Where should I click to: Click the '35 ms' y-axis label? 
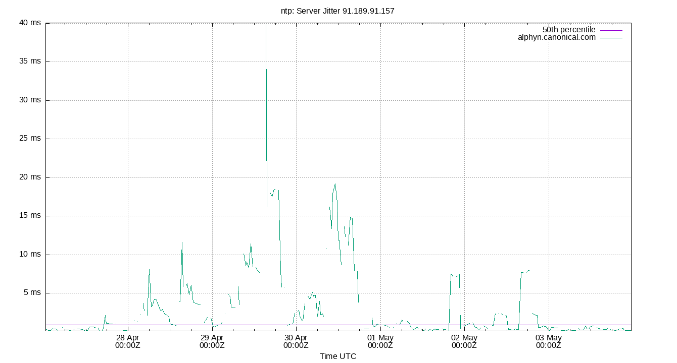click(x=30, y=62)
